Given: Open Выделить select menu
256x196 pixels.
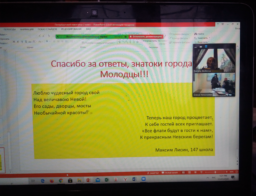Looking at the screenshot, I should pos(202,42).
